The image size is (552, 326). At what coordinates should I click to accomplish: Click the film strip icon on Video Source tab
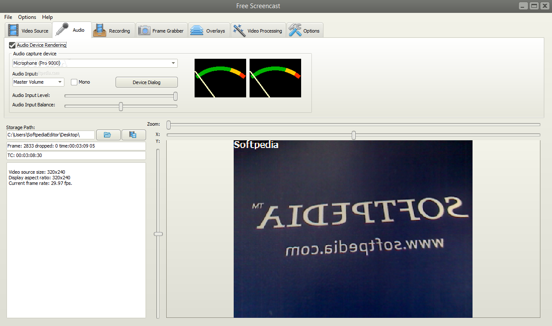14,30
